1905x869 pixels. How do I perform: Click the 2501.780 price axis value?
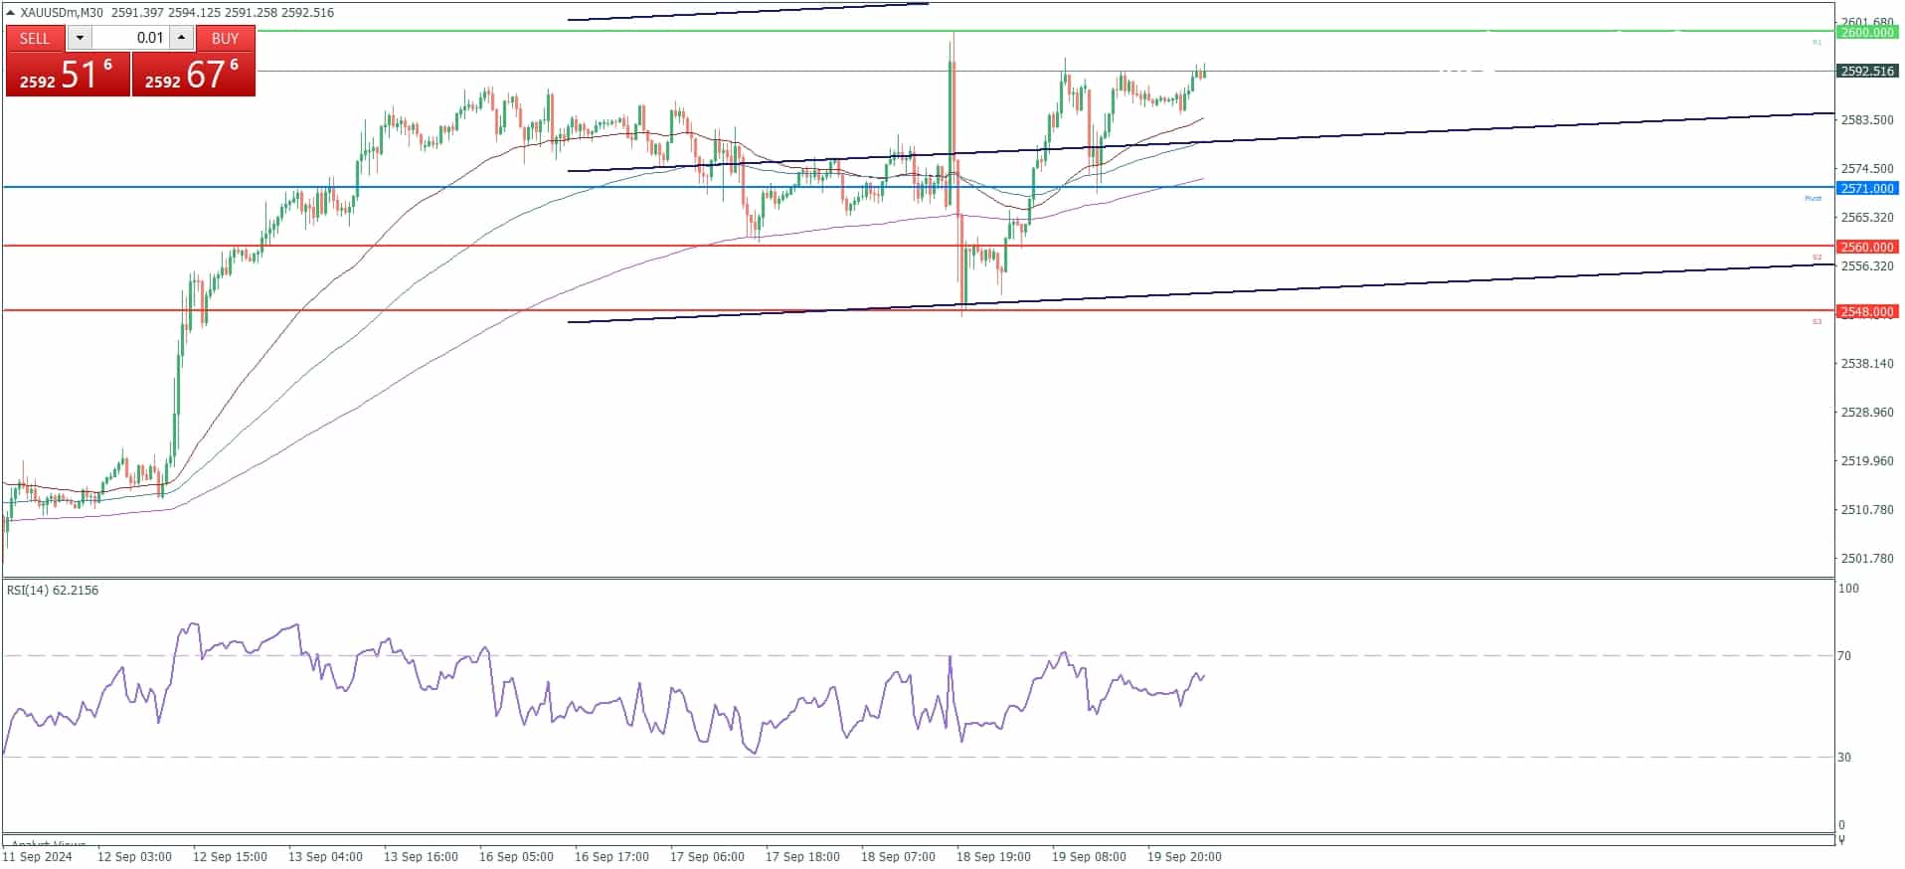[1867, 558]
